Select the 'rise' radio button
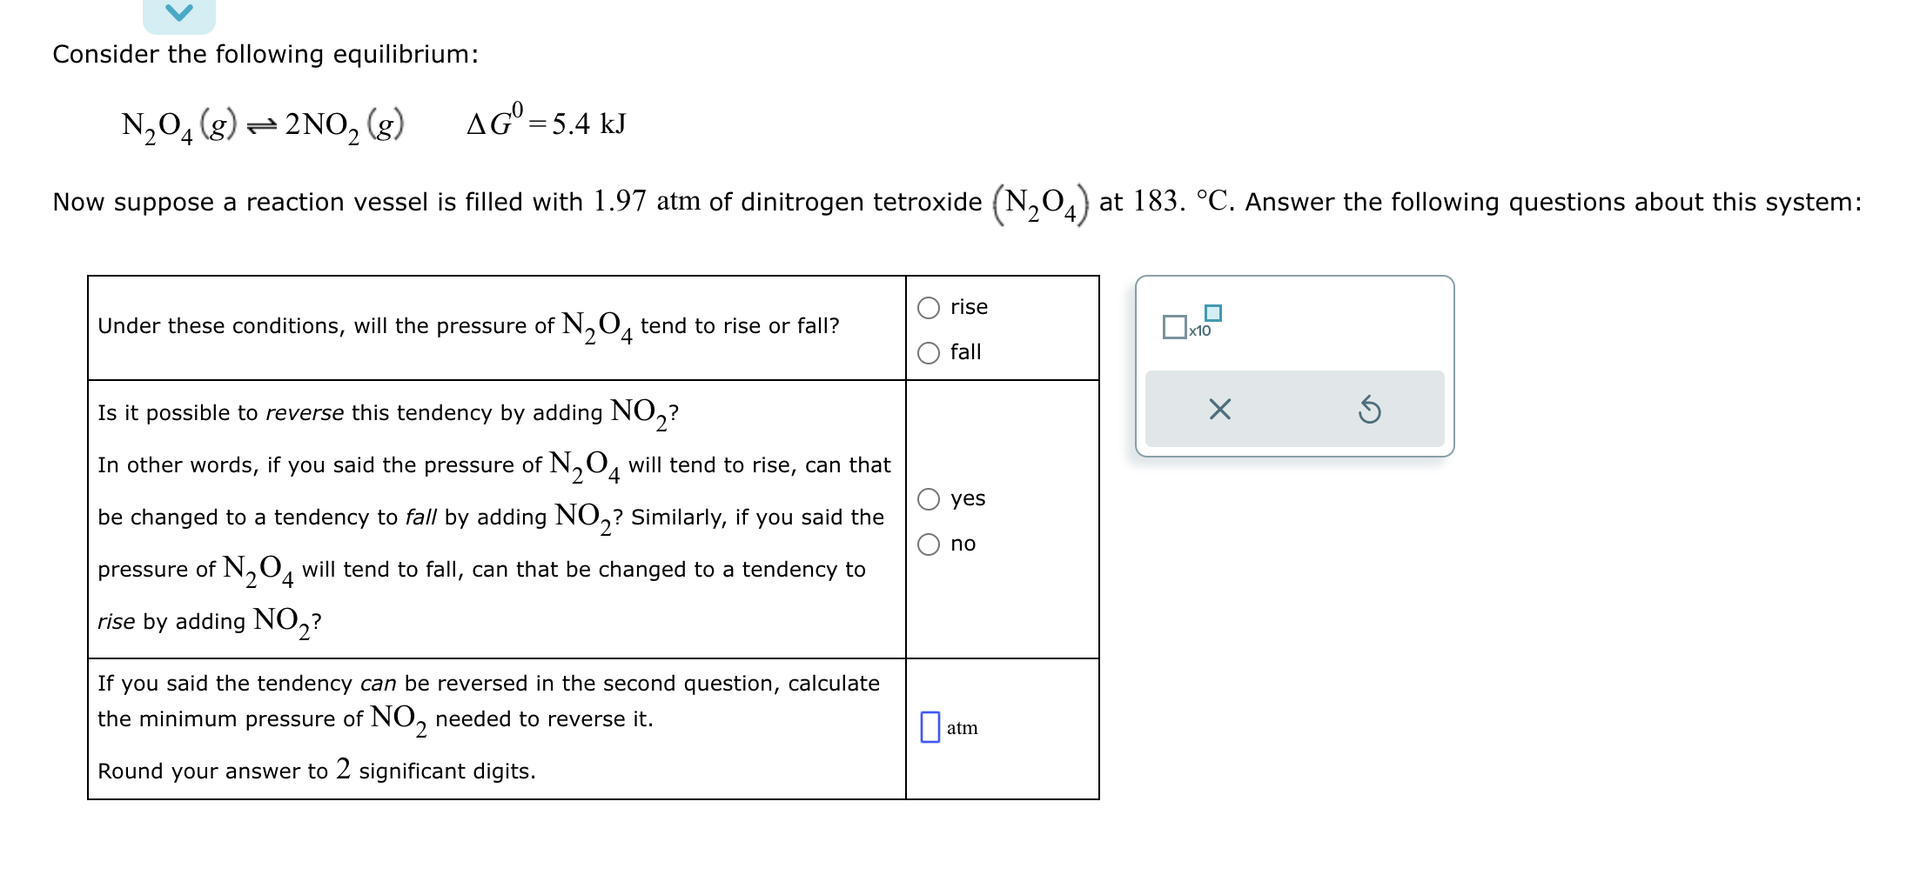The image size is (1913, 875). (x=929, y=307)
